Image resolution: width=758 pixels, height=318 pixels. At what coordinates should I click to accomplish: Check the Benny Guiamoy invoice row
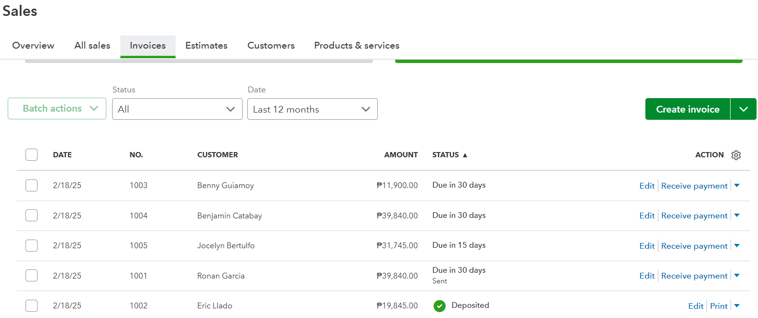(x=32, y=185)
